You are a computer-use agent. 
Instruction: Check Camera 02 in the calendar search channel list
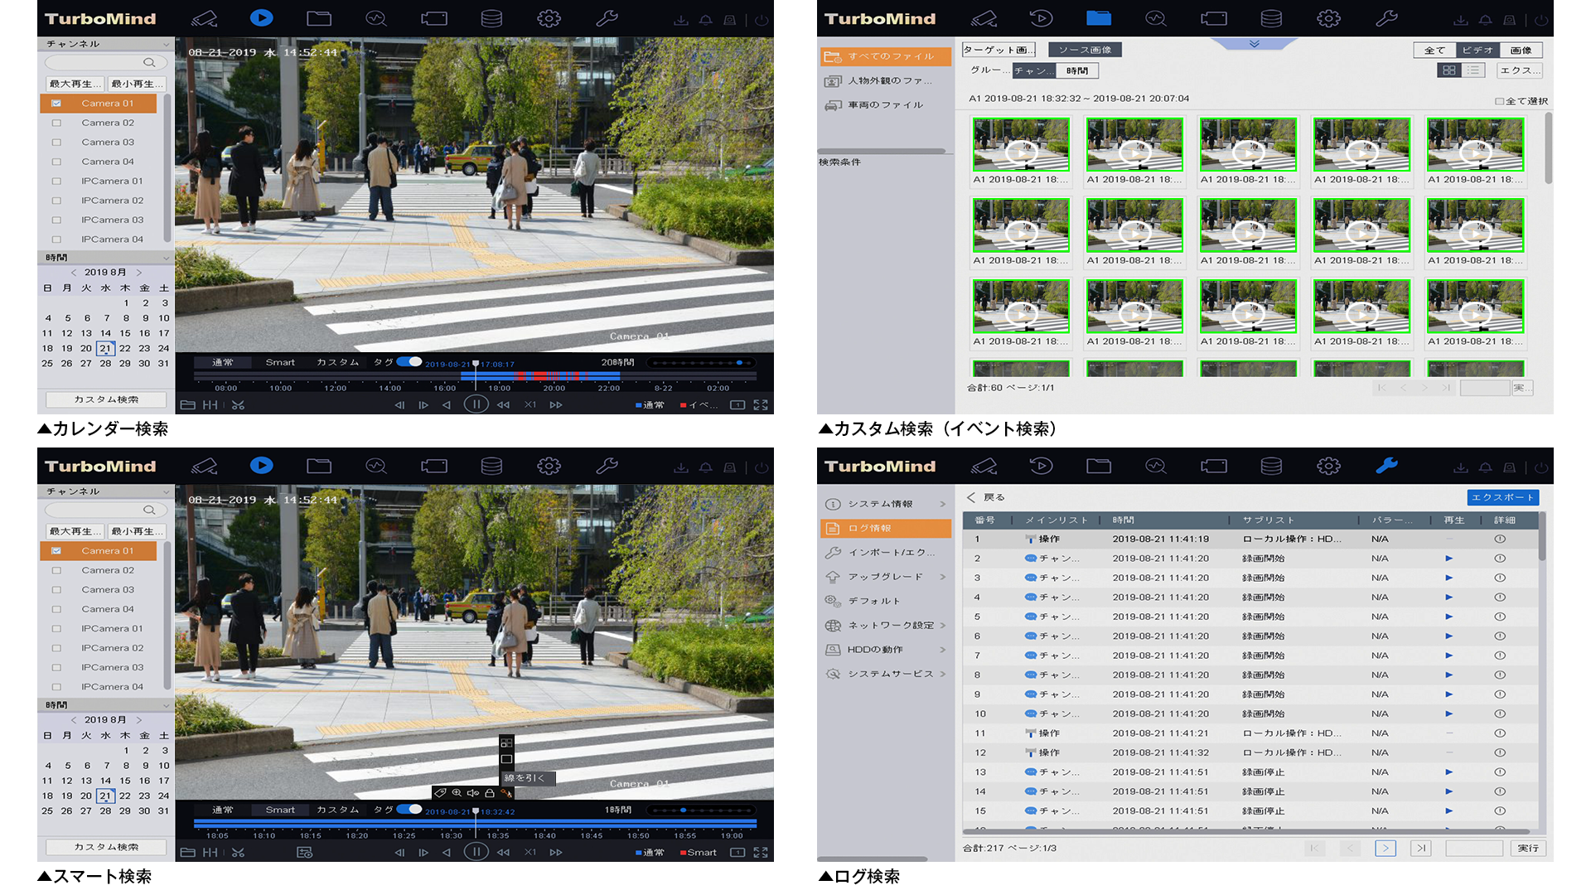click(56, 123)
